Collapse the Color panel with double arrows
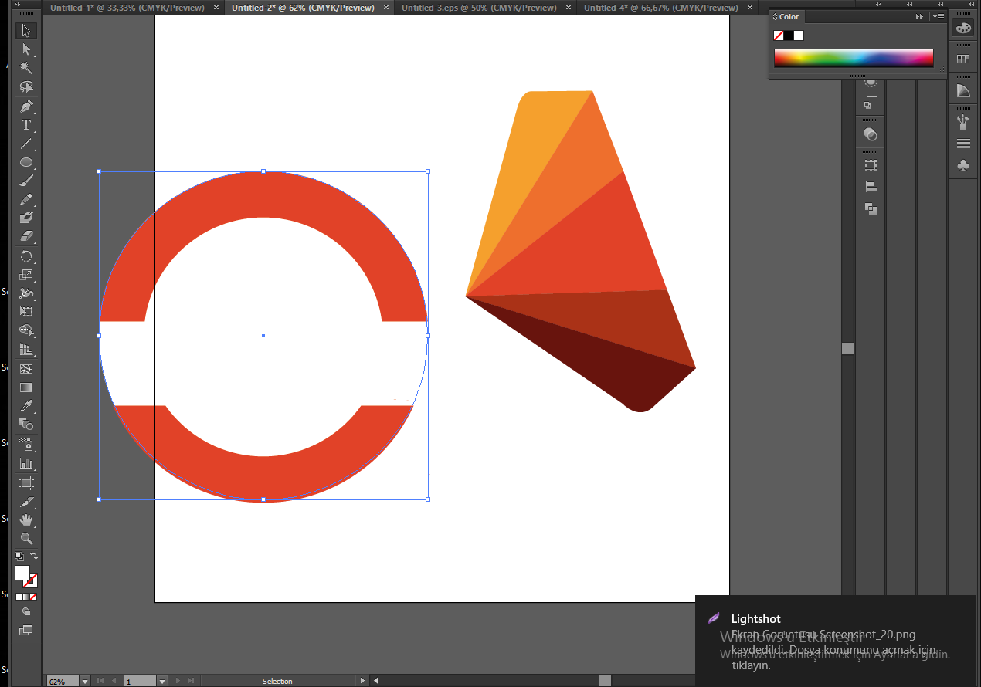The image size is (981, 687). pos(919,16)
